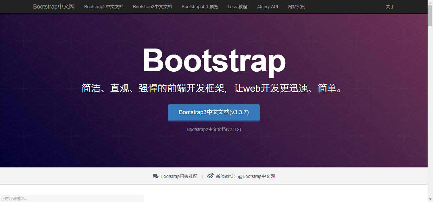
Task: Click the scrollbar down arrow
Action: [430, 199]
